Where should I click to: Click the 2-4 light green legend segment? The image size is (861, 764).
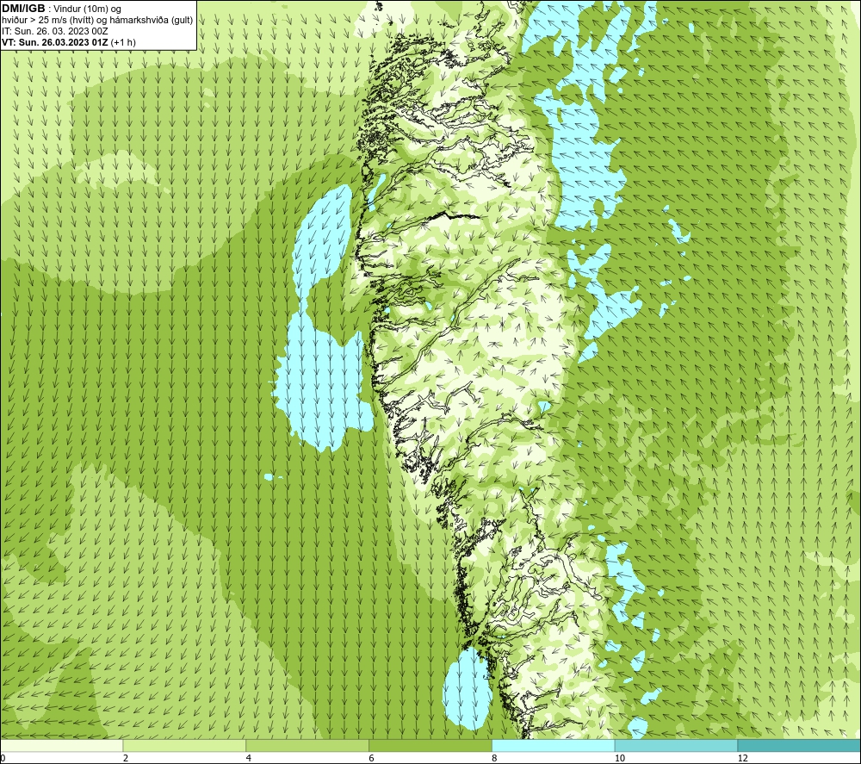184,745
